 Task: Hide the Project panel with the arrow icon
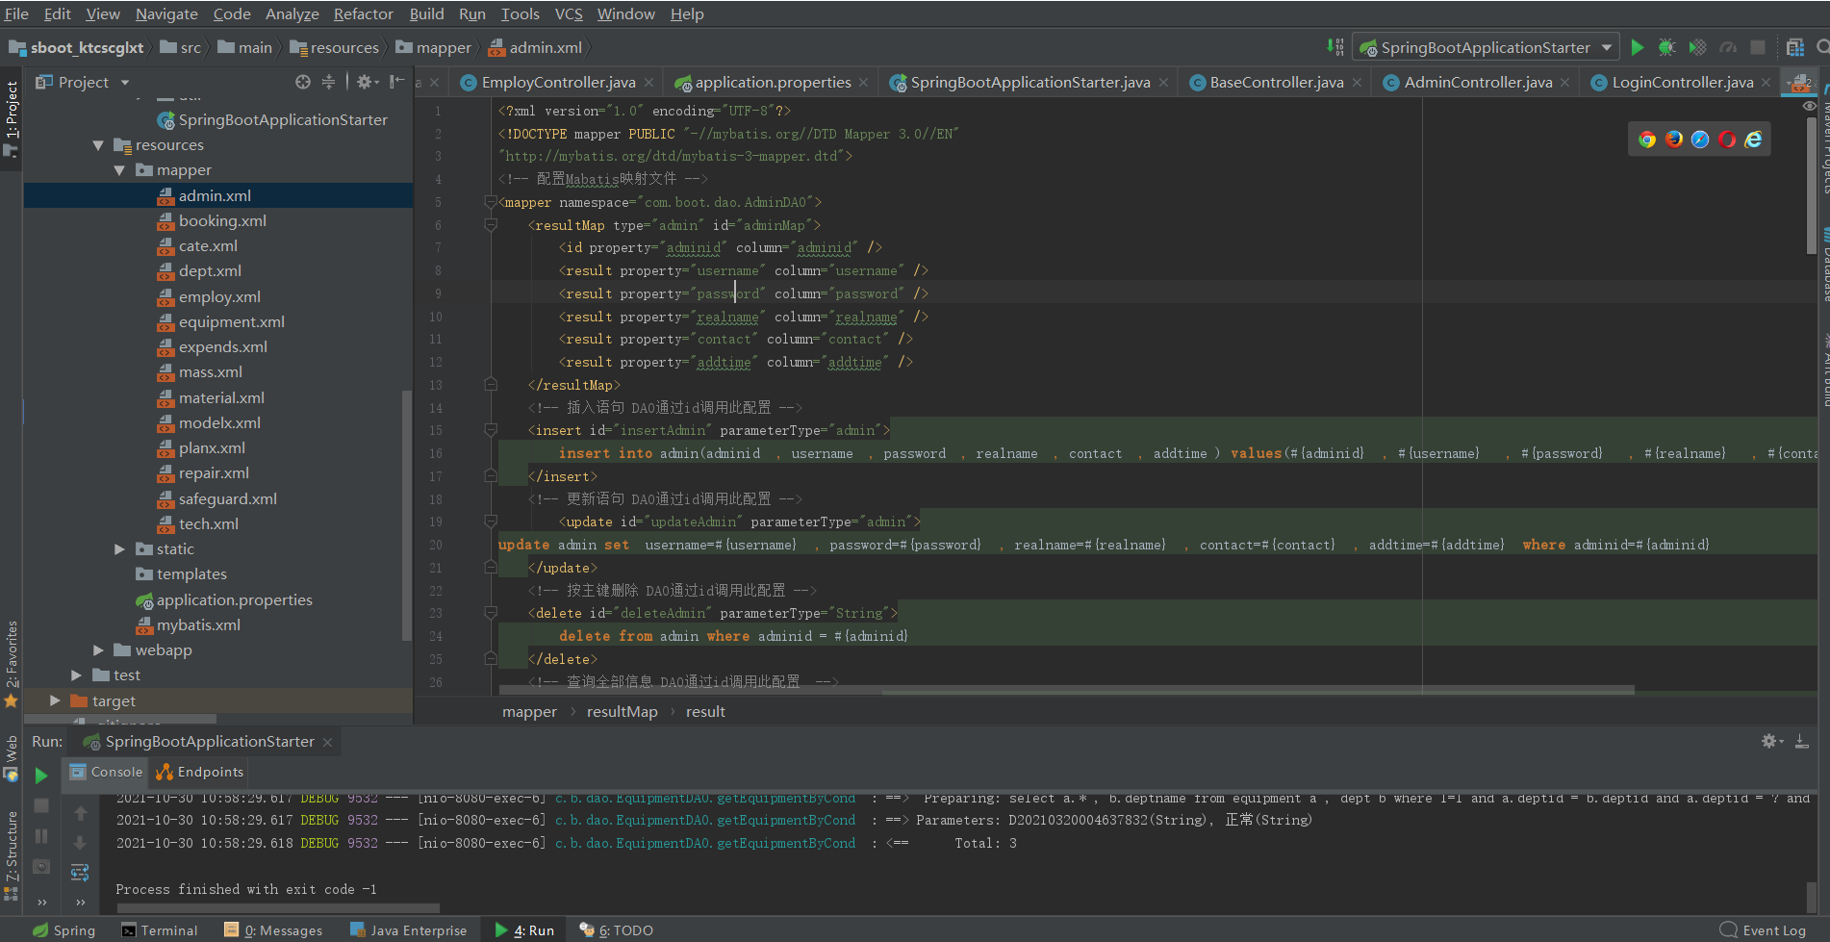[396, 82]
